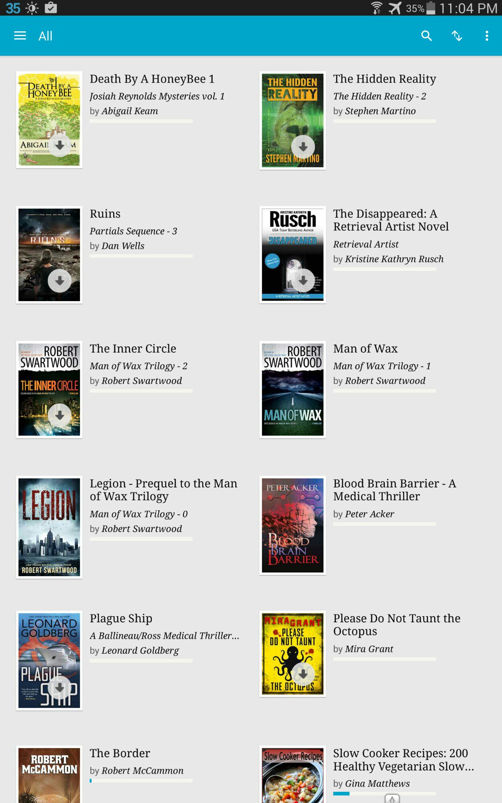Tap the clipboard notification in status bar

point(51,8)
